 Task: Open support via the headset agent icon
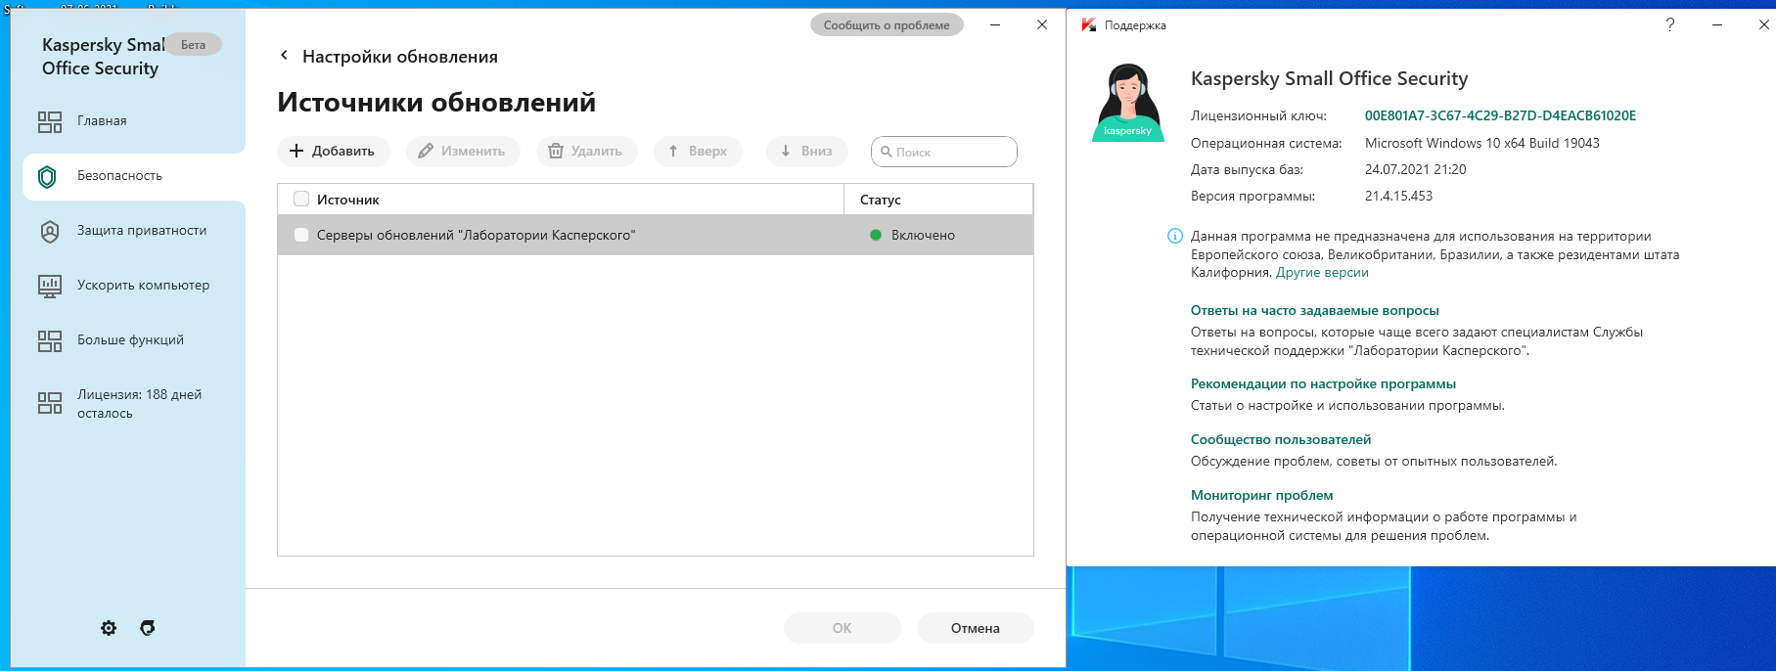[x=148, y=628]
